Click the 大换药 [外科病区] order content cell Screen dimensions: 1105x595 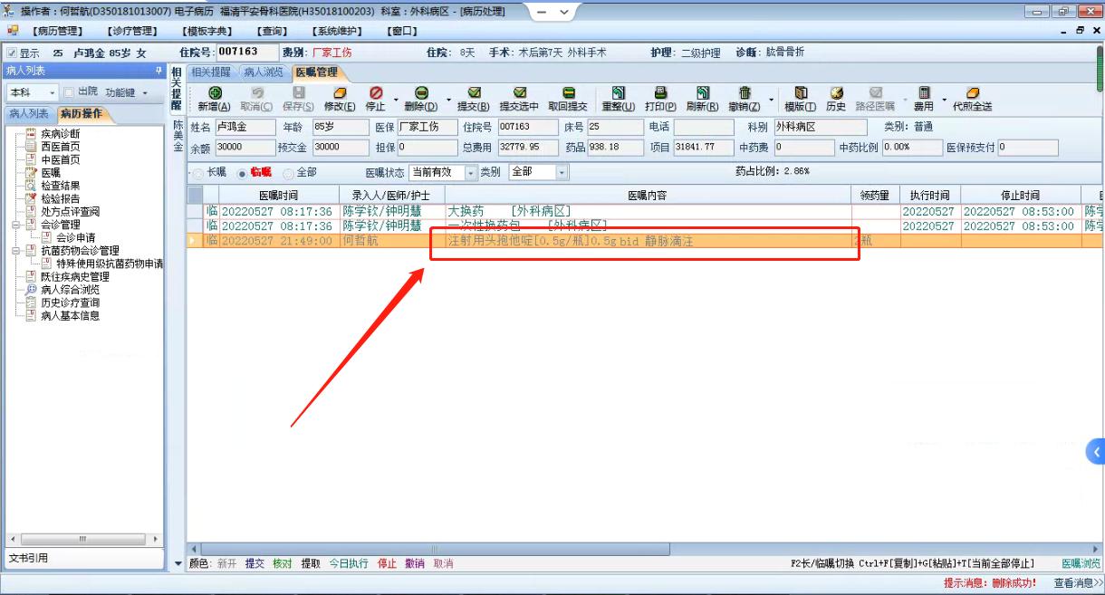[x=648, y=211]
